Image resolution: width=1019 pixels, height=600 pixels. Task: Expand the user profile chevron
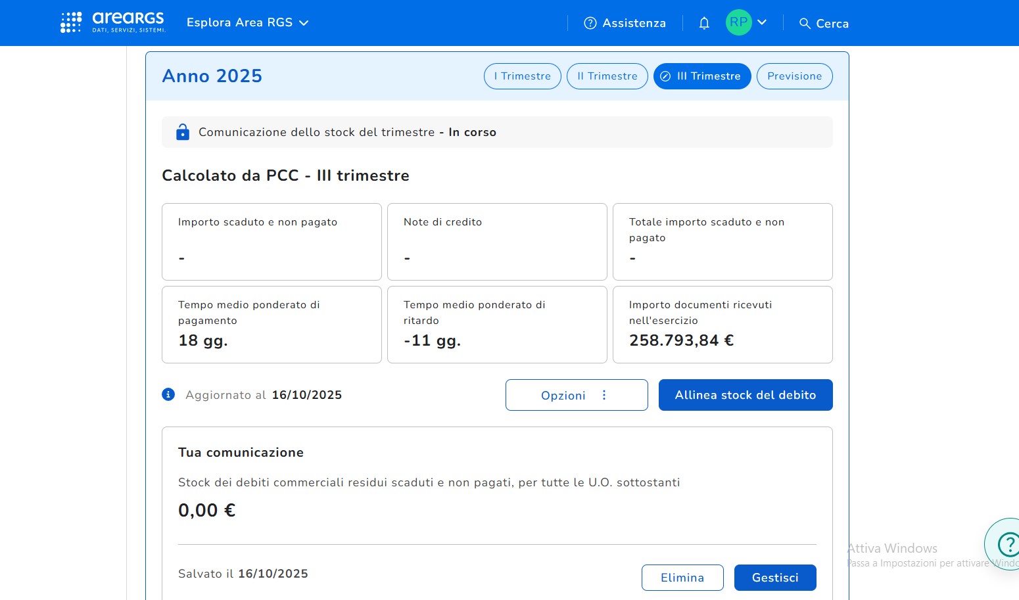(762, 22)
